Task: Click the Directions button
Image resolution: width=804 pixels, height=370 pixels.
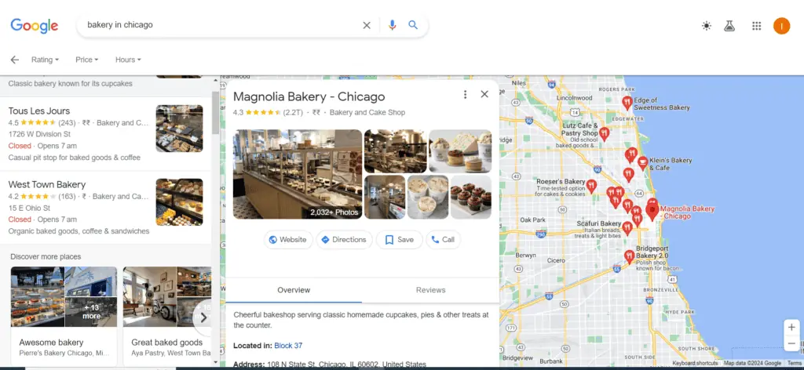Action: [344, 240]
